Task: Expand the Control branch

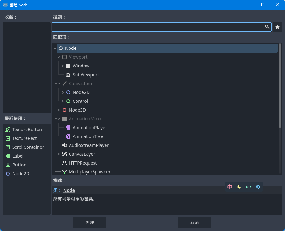Action: pos(63,101)
